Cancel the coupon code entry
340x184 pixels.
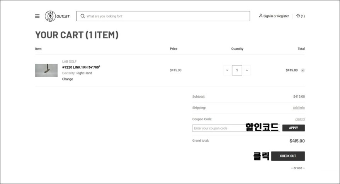[x=300, y=119]
